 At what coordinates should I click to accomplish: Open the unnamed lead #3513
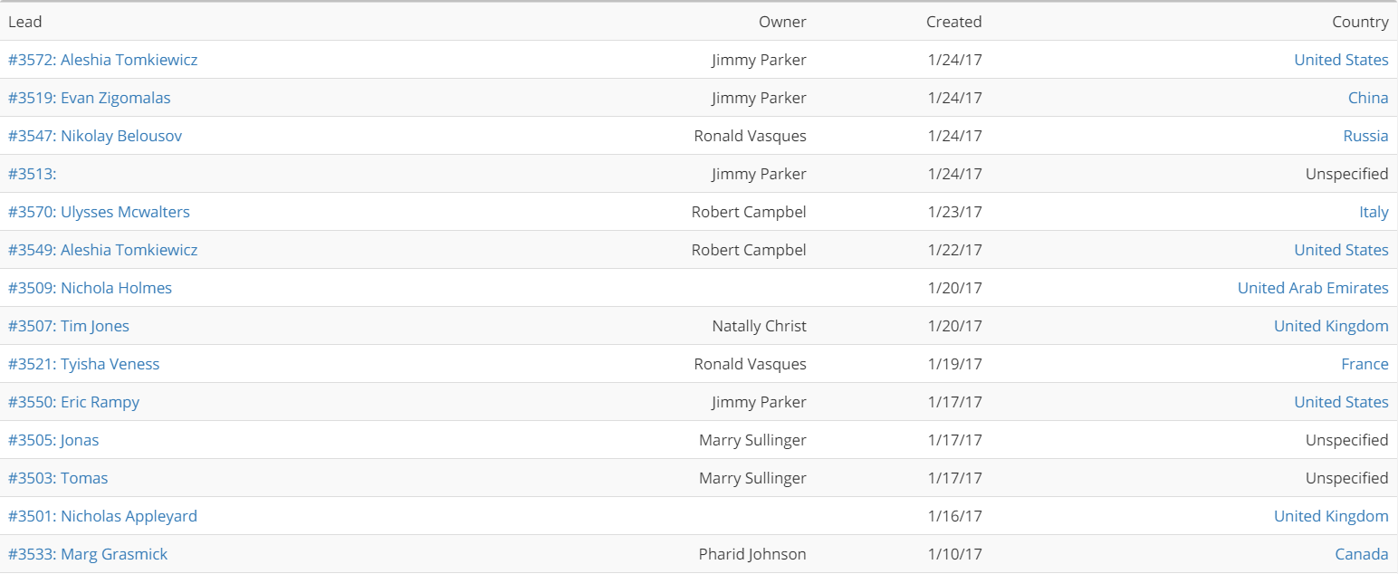click(x=32, y=174)
